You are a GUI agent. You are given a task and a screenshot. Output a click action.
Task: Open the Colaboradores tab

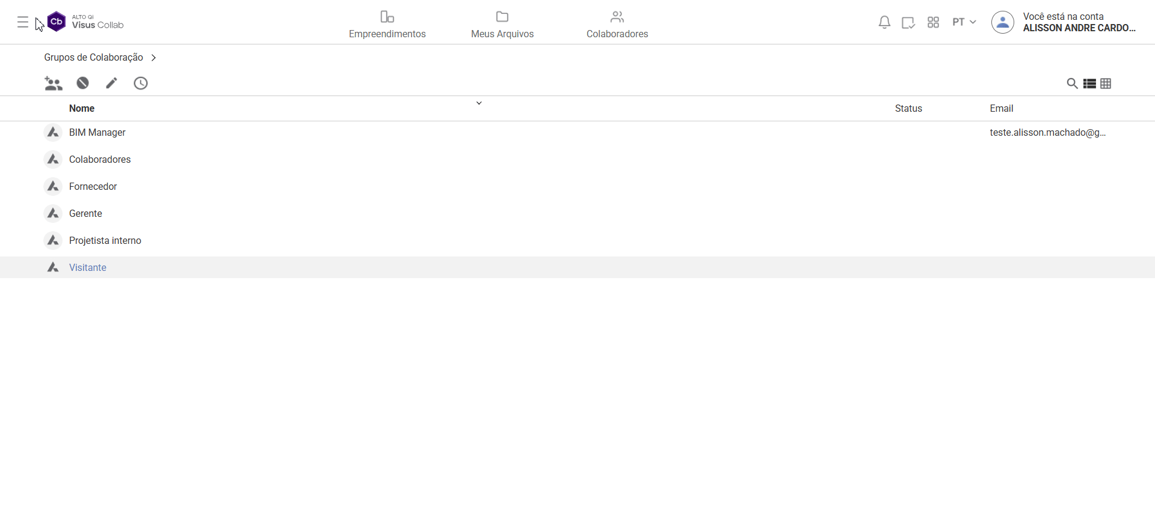(617, 25)
